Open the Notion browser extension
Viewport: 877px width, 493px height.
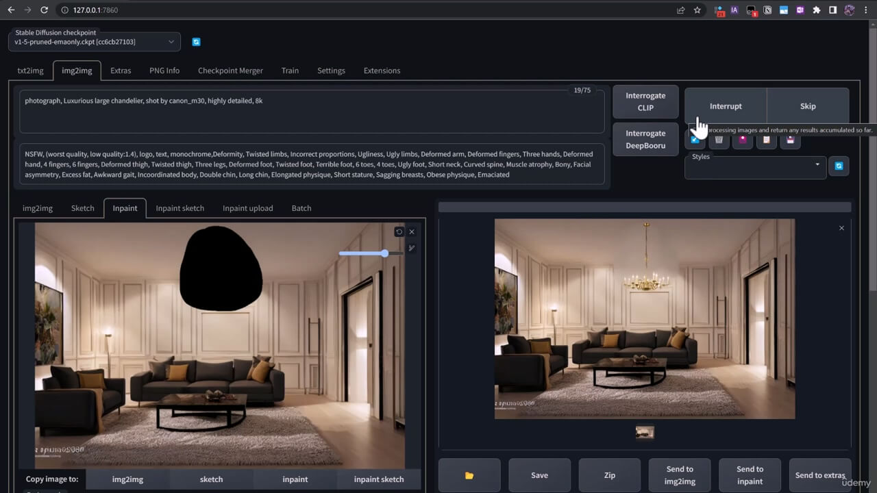(x=767, y=10)
